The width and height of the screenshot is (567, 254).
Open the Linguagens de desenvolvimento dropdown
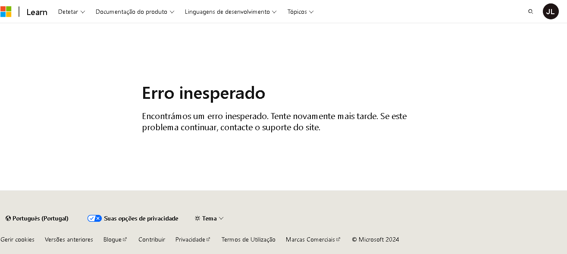(x=230, y=12)
